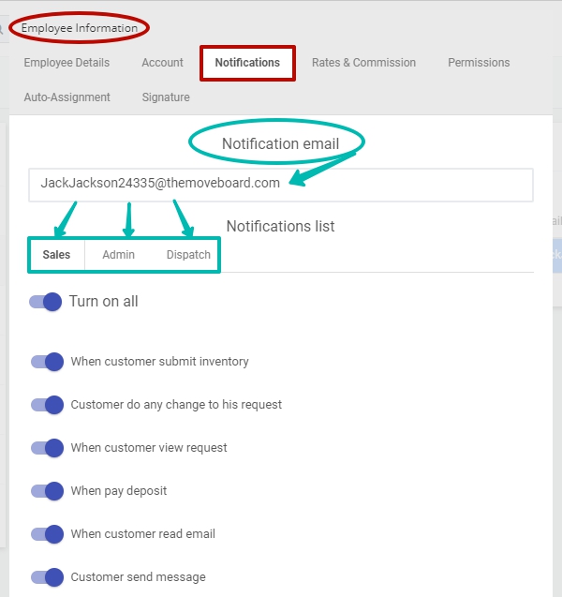The width and height of the screenshot is (562, 597).
Task: Click the notification email input field
Action: click(x=281, y=185)
